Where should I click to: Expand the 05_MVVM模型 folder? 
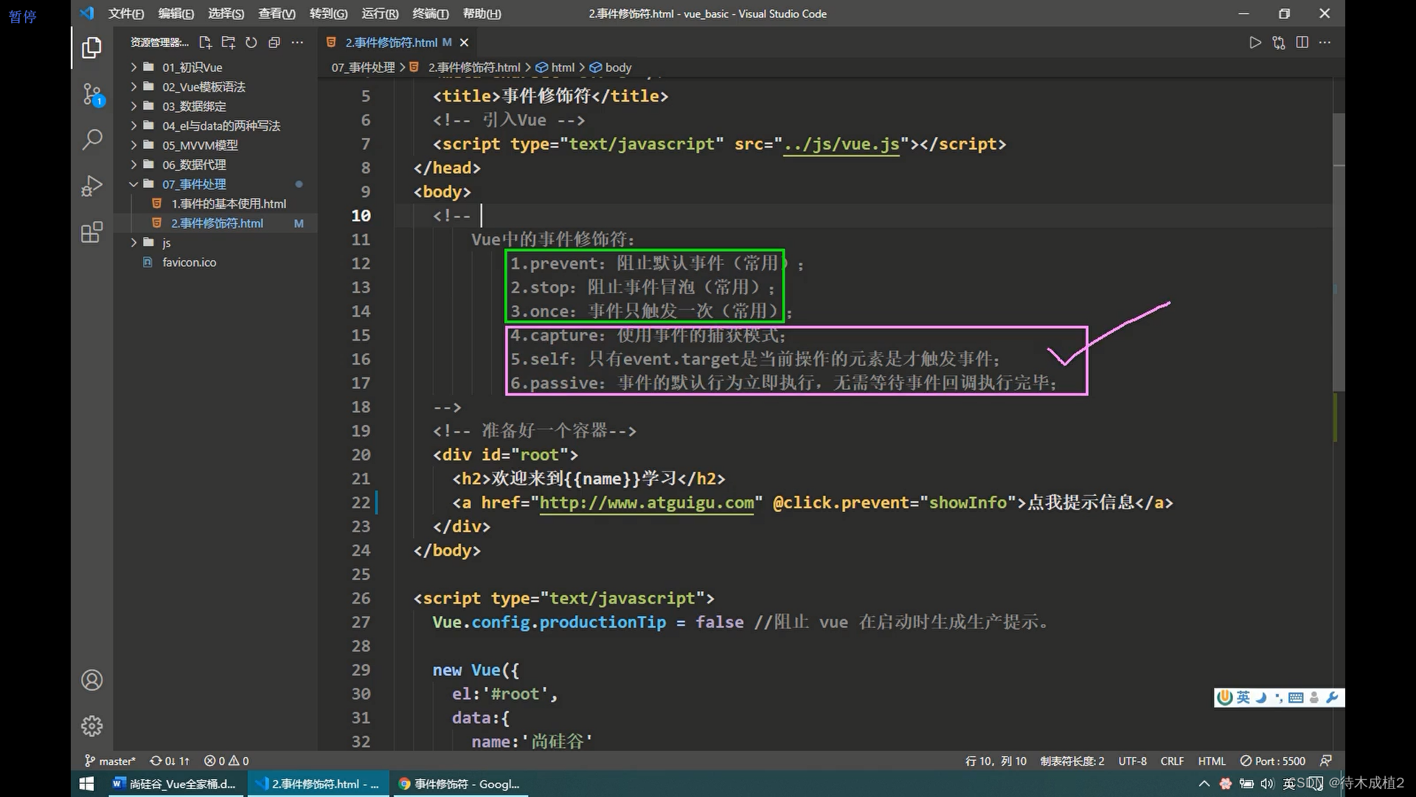215,145
